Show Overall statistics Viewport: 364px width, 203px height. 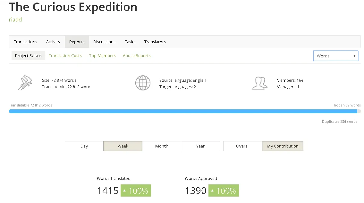[242, 146]
